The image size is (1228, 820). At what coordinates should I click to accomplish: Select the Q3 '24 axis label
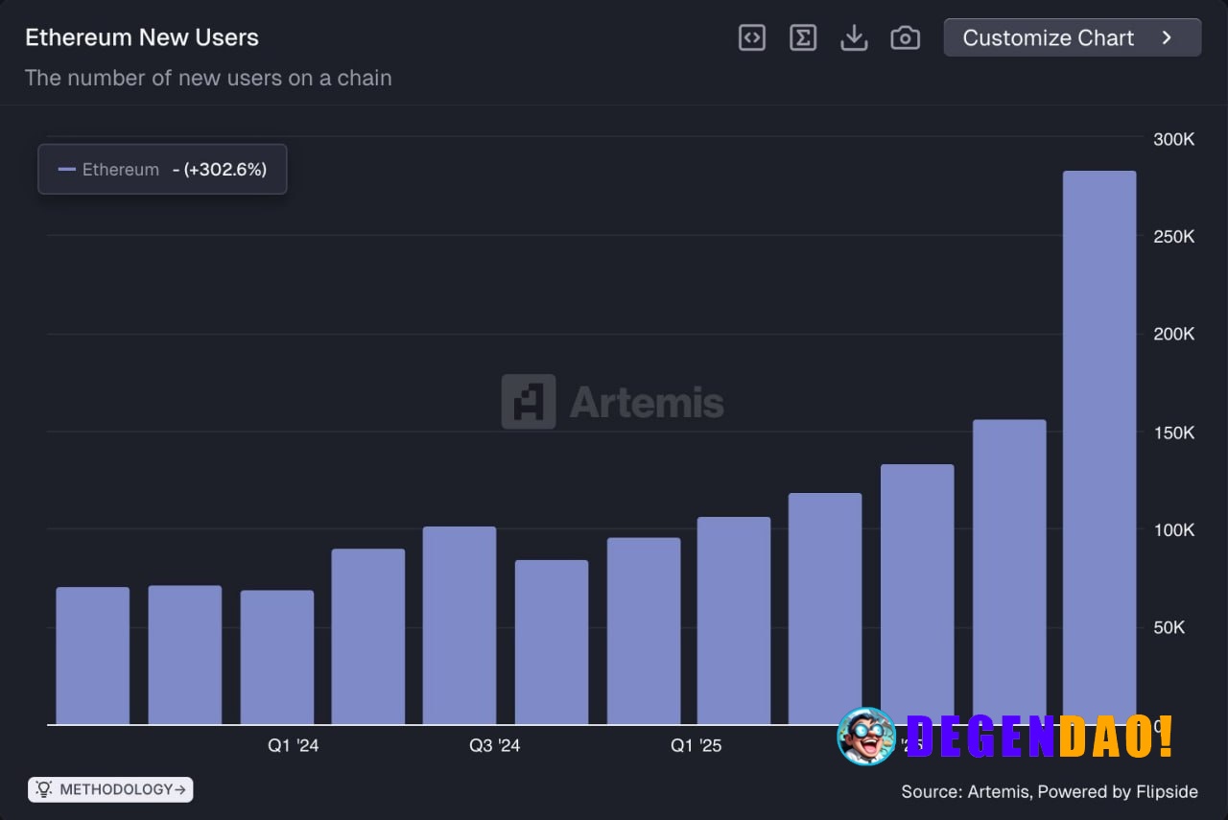coord(495,745)
